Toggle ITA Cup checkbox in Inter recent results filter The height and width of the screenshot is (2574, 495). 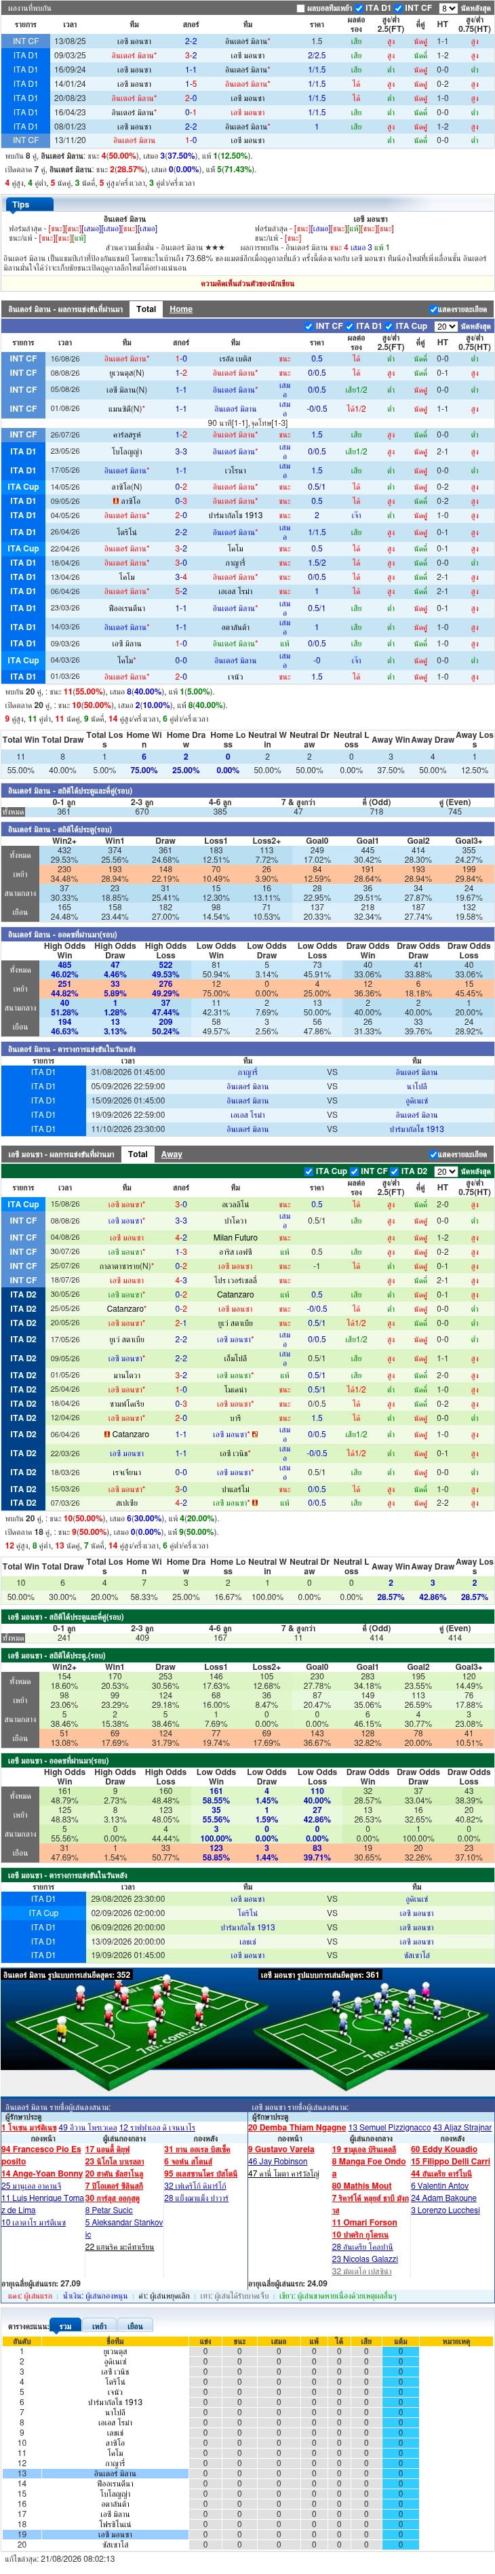(x=390, y=326)
